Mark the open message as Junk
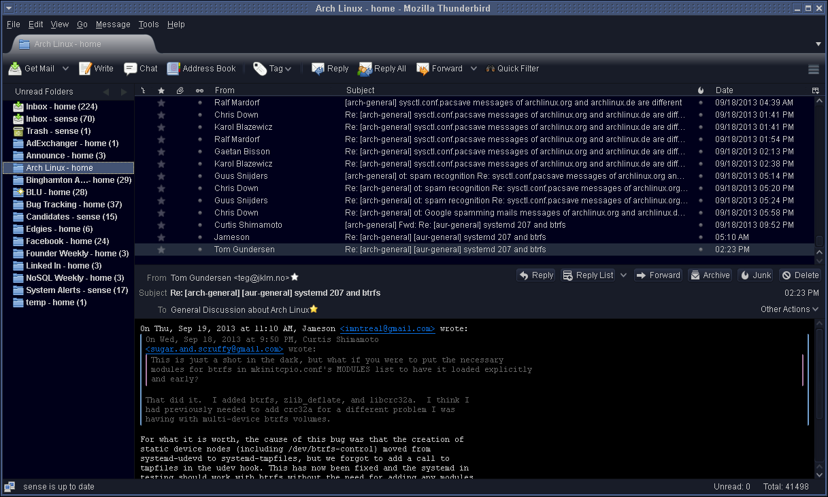 pyautogui.click(x=755, y=275)
